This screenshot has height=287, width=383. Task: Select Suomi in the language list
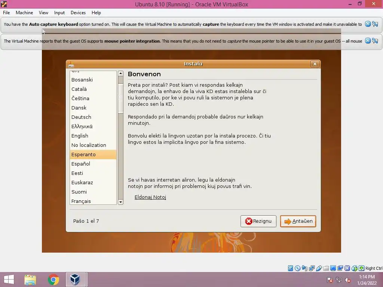93,192
